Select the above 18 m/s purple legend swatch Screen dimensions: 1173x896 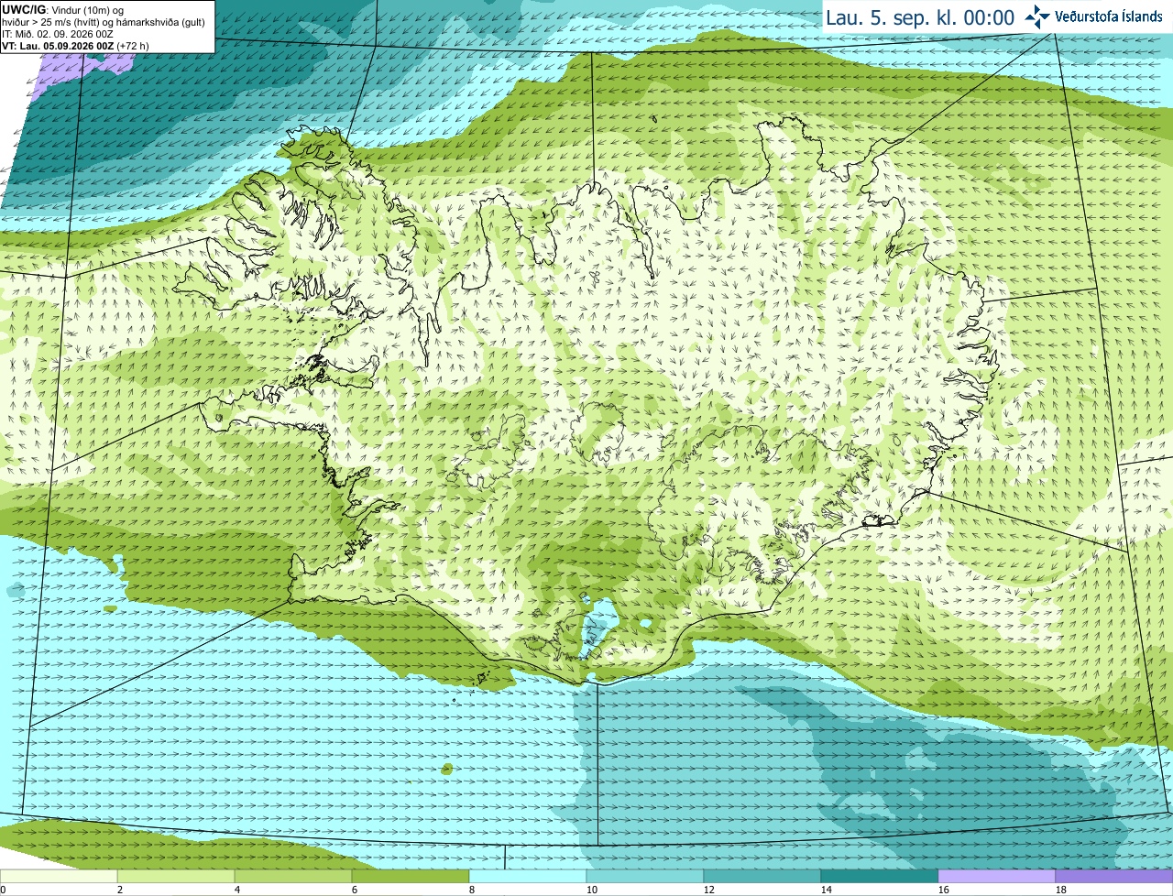pos(1114,877)
